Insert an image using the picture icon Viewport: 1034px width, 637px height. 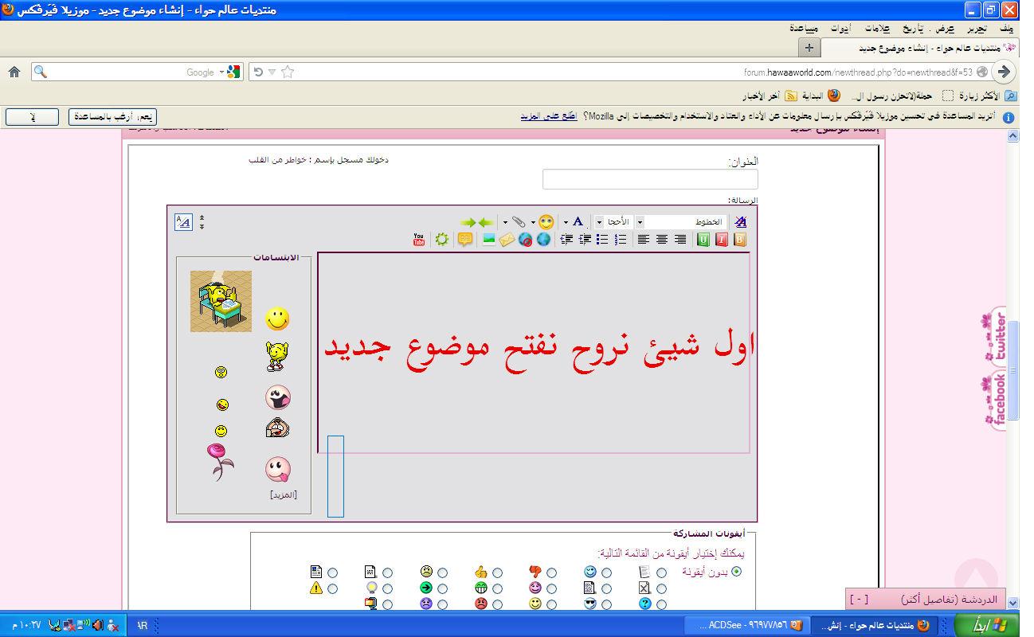[x=489, y=239]
